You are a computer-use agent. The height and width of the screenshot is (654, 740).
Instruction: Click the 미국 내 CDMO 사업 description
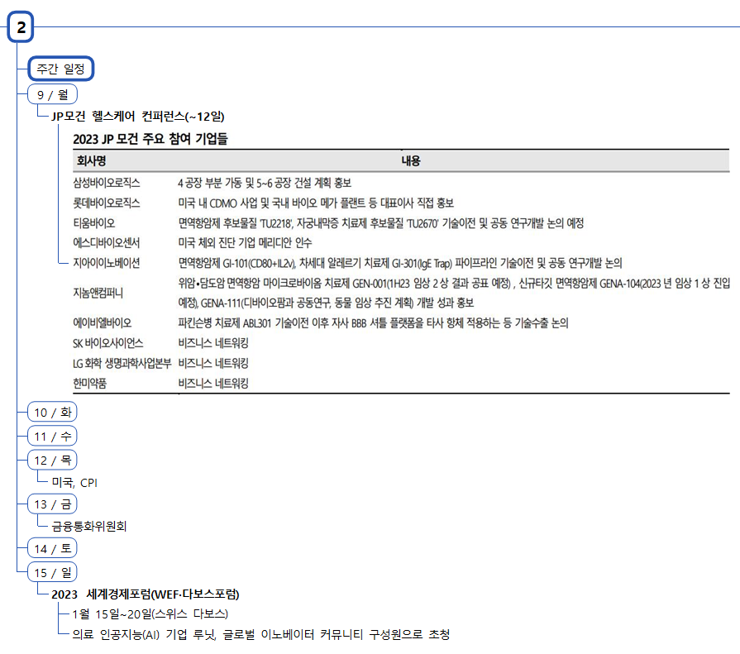click(x=316, y=203)
